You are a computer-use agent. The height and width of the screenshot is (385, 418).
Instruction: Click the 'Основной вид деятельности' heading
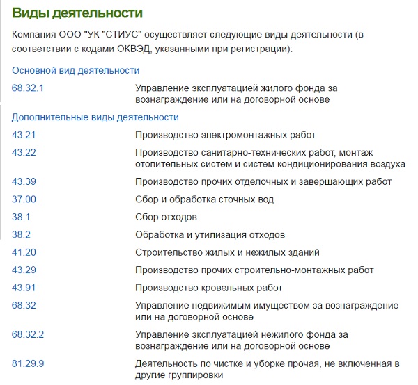coord(76,71)
